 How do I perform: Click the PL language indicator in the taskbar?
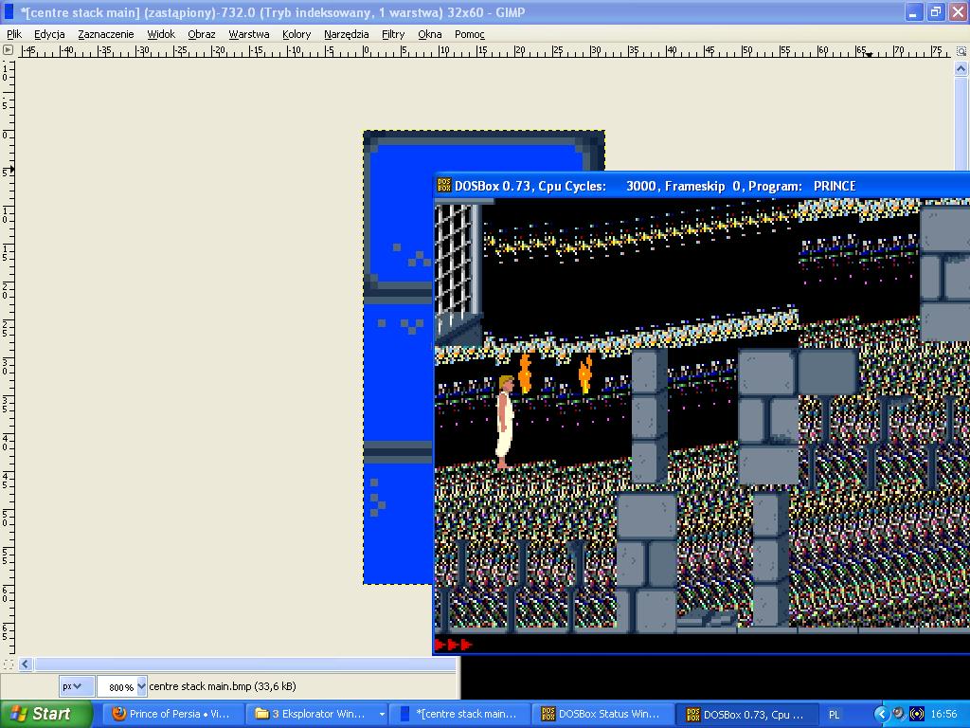(834, 715)
